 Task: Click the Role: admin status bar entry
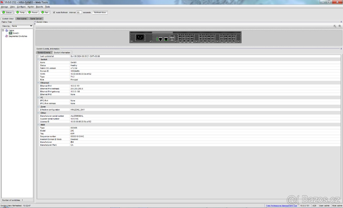[x=337, y=205]
